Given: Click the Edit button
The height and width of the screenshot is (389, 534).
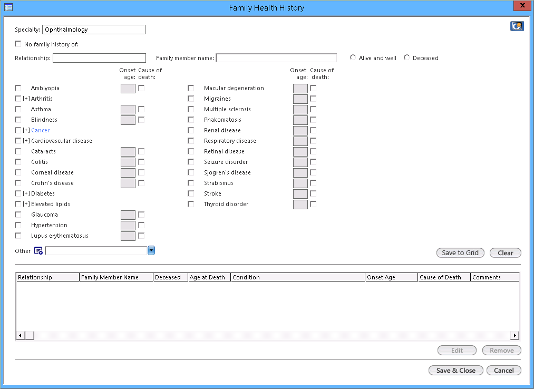Looking at the screenshot, I should coord(457,350).
